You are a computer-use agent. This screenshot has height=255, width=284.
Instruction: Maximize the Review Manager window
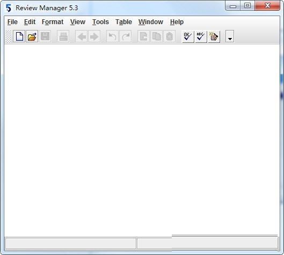click(x=247, y=6)
